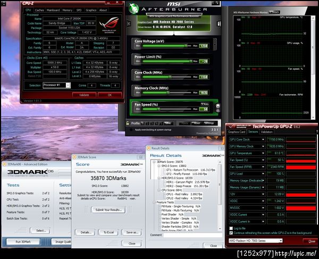Open the SPD tab in CPU-Z
Viewport: 319px width, 259px height.
[x=79, y=10]
